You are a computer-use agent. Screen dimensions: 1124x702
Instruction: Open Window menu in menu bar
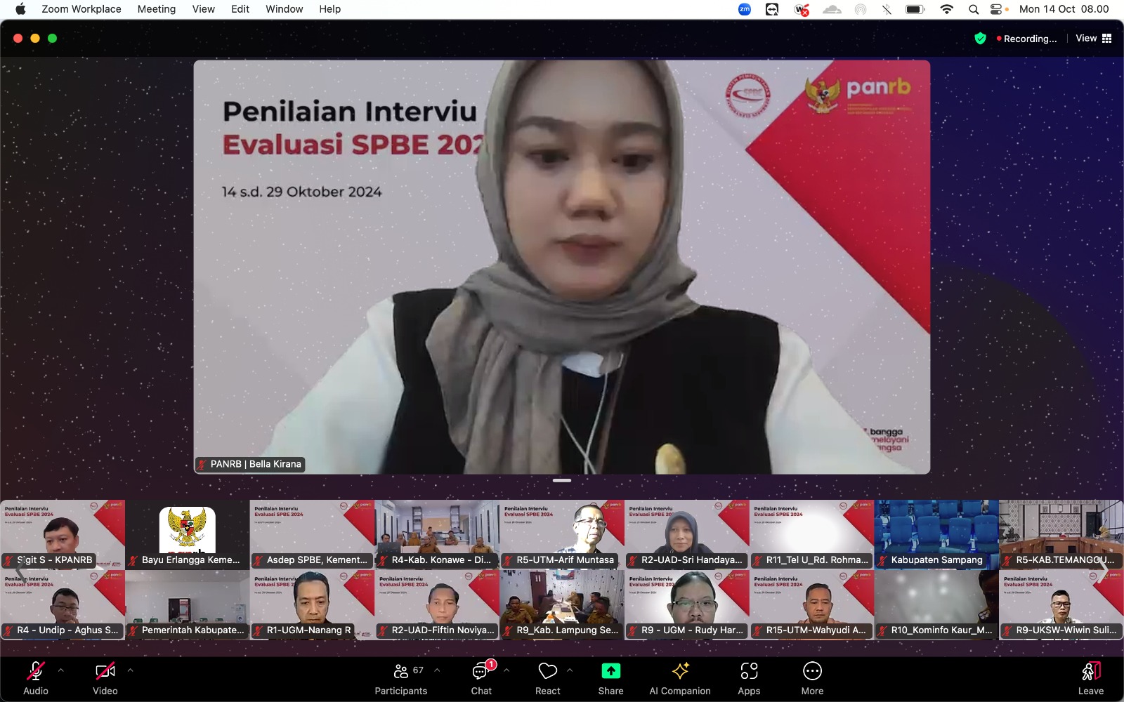pyautogui.click(x=285, y=9)
